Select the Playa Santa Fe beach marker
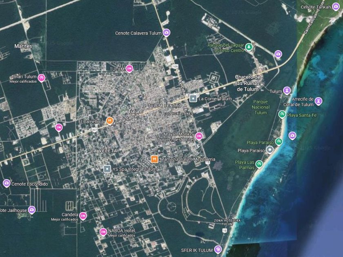 click(282, 115)
